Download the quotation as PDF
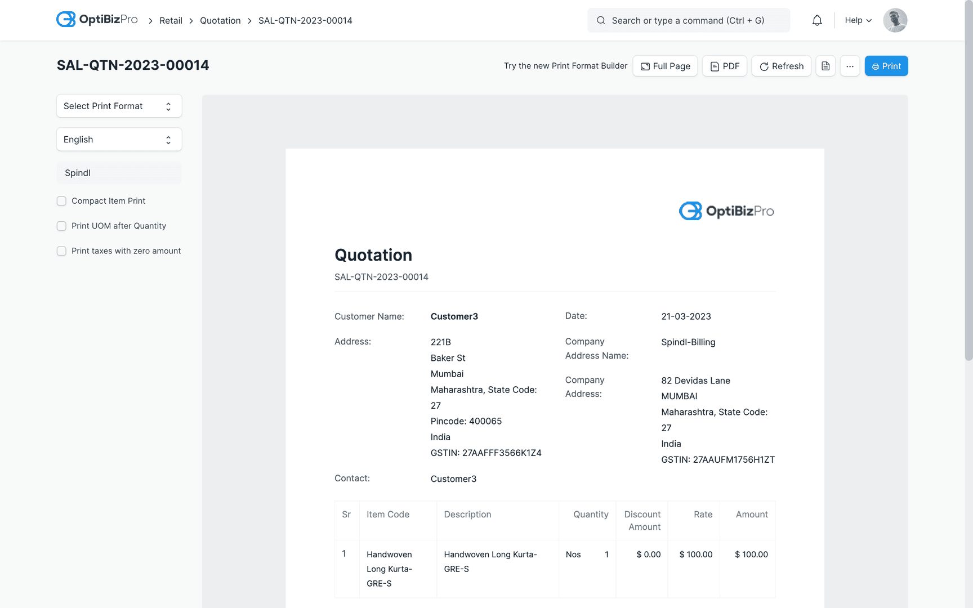The height and width of the screenshot is (608, 973). pyautogui.click(x=724, y=66)
